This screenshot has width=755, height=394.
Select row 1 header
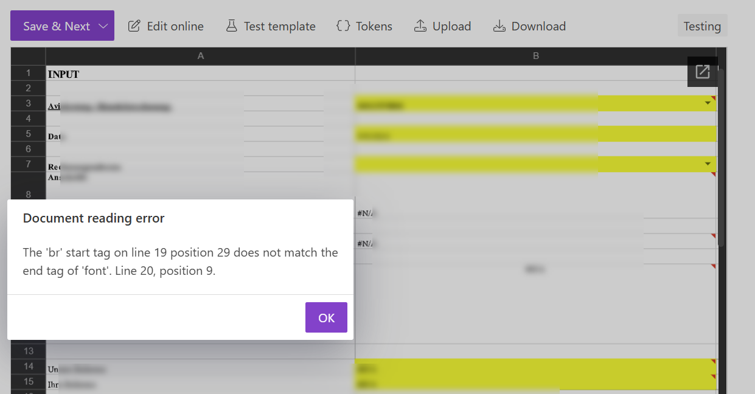28,74
